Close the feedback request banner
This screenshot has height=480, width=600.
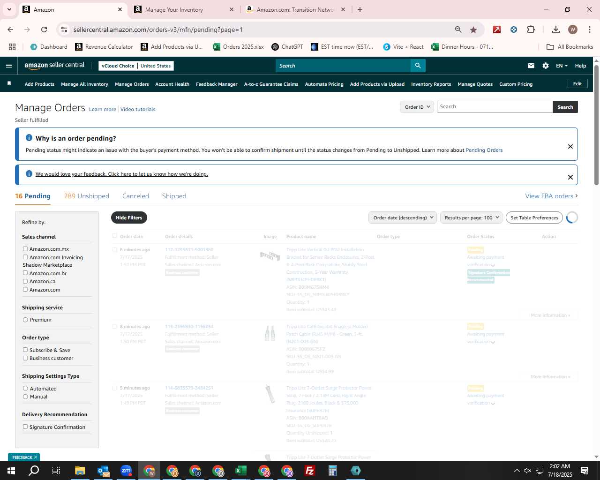pyautogui.click(x=570, y=177)
